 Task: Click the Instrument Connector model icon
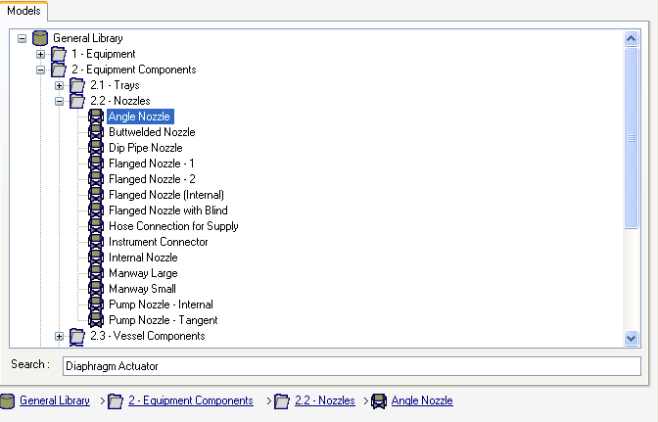click(96, 242)
